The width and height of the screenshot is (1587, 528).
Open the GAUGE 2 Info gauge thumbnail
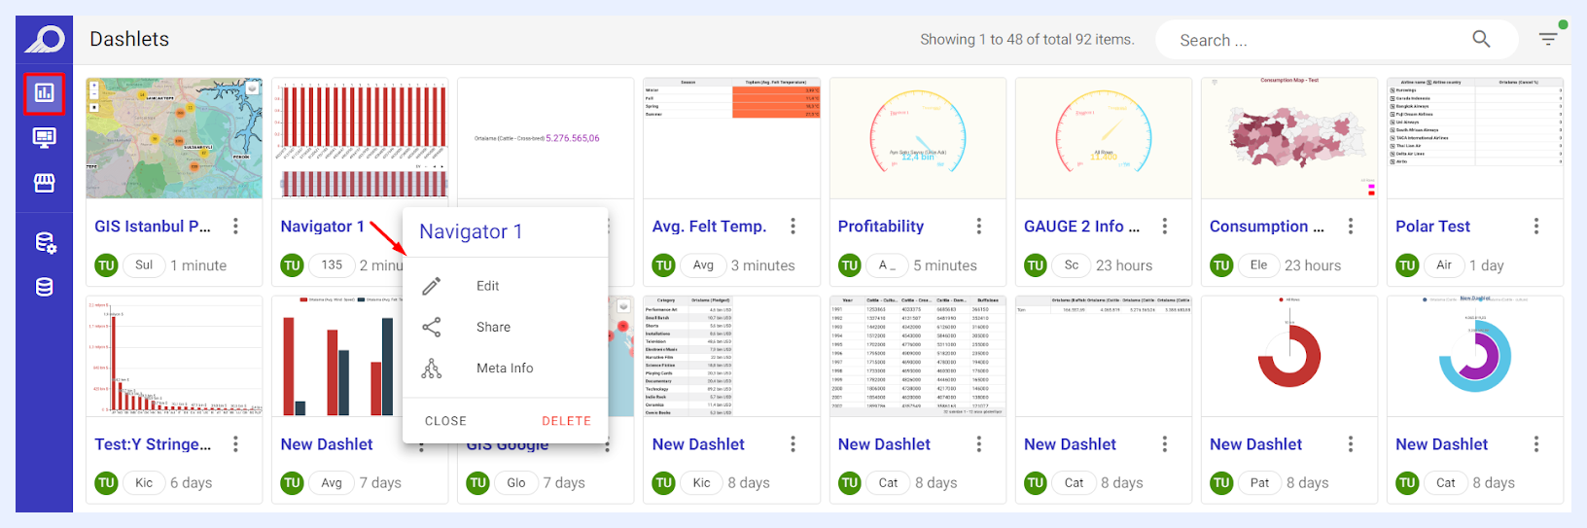point(1104,138)
